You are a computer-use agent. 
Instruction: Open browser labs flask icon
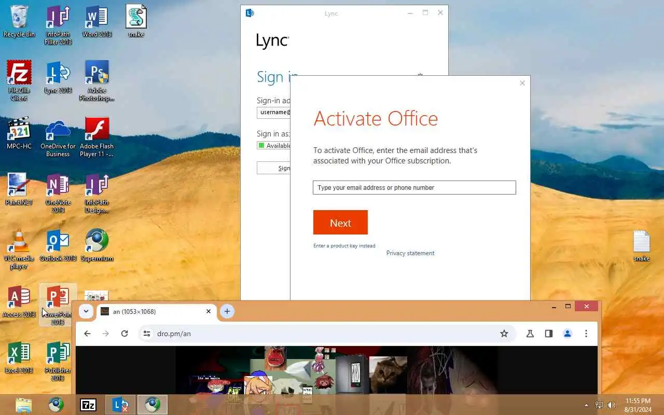click(x=530, y=334)
